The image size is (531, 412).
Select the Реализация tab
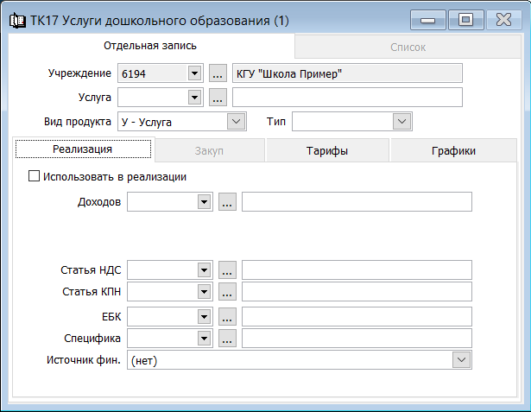pyautogui.click(x=83, y=149)
